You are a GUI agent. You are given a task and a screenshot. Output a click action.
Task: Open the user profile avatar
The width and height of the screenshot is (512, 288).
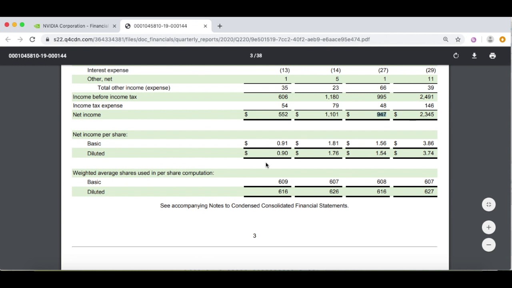point(490,39)
